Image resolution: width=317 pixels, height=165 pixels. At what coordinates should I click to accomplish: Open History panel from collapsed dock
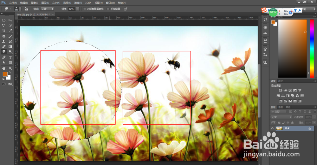(265, 20)
